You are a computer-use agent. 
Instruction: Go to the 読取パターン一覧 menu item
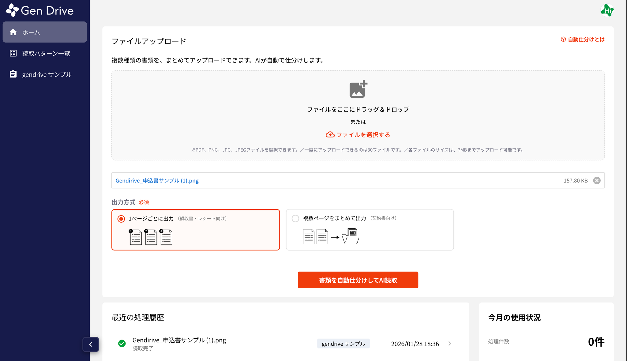46,54
